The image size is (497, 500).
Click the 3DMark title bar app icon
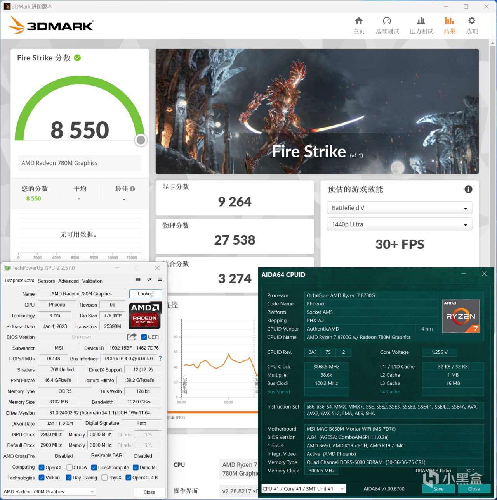coord(7,7)
